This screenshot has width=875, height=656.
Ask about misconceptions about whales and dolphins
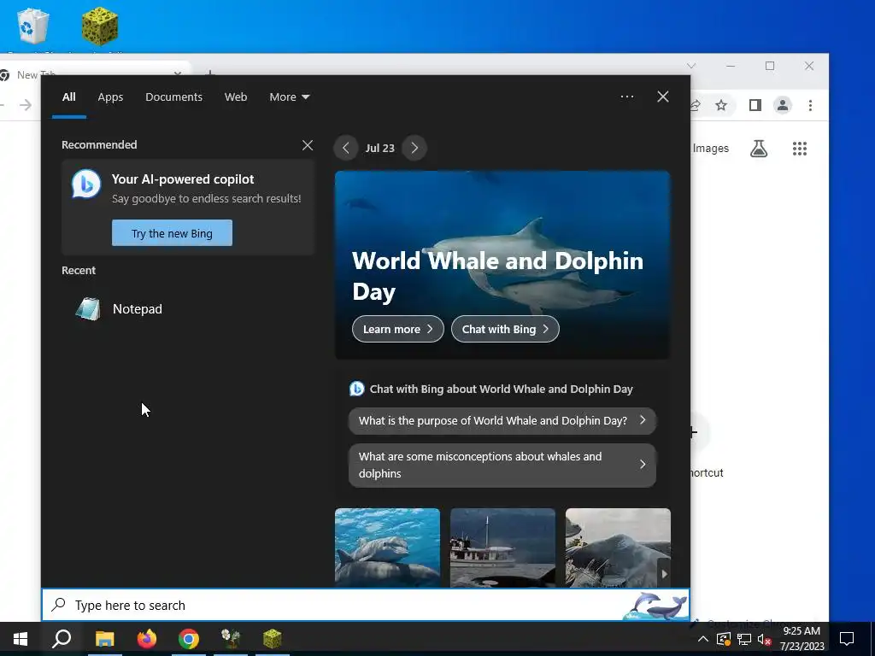tap(502, 465)
